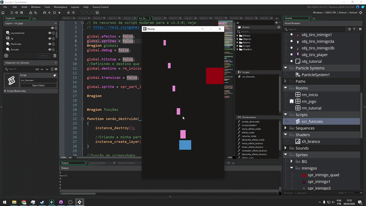Open the Windows Start menu
Image resolution: width=366 pixels, height=206 pixels.
click(5, 202)
